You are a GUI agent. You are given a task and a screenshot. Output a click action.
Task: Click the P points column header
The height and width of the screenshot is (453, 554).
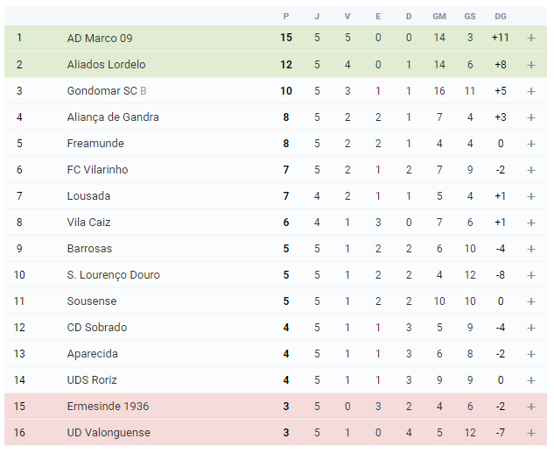(286, 17)
